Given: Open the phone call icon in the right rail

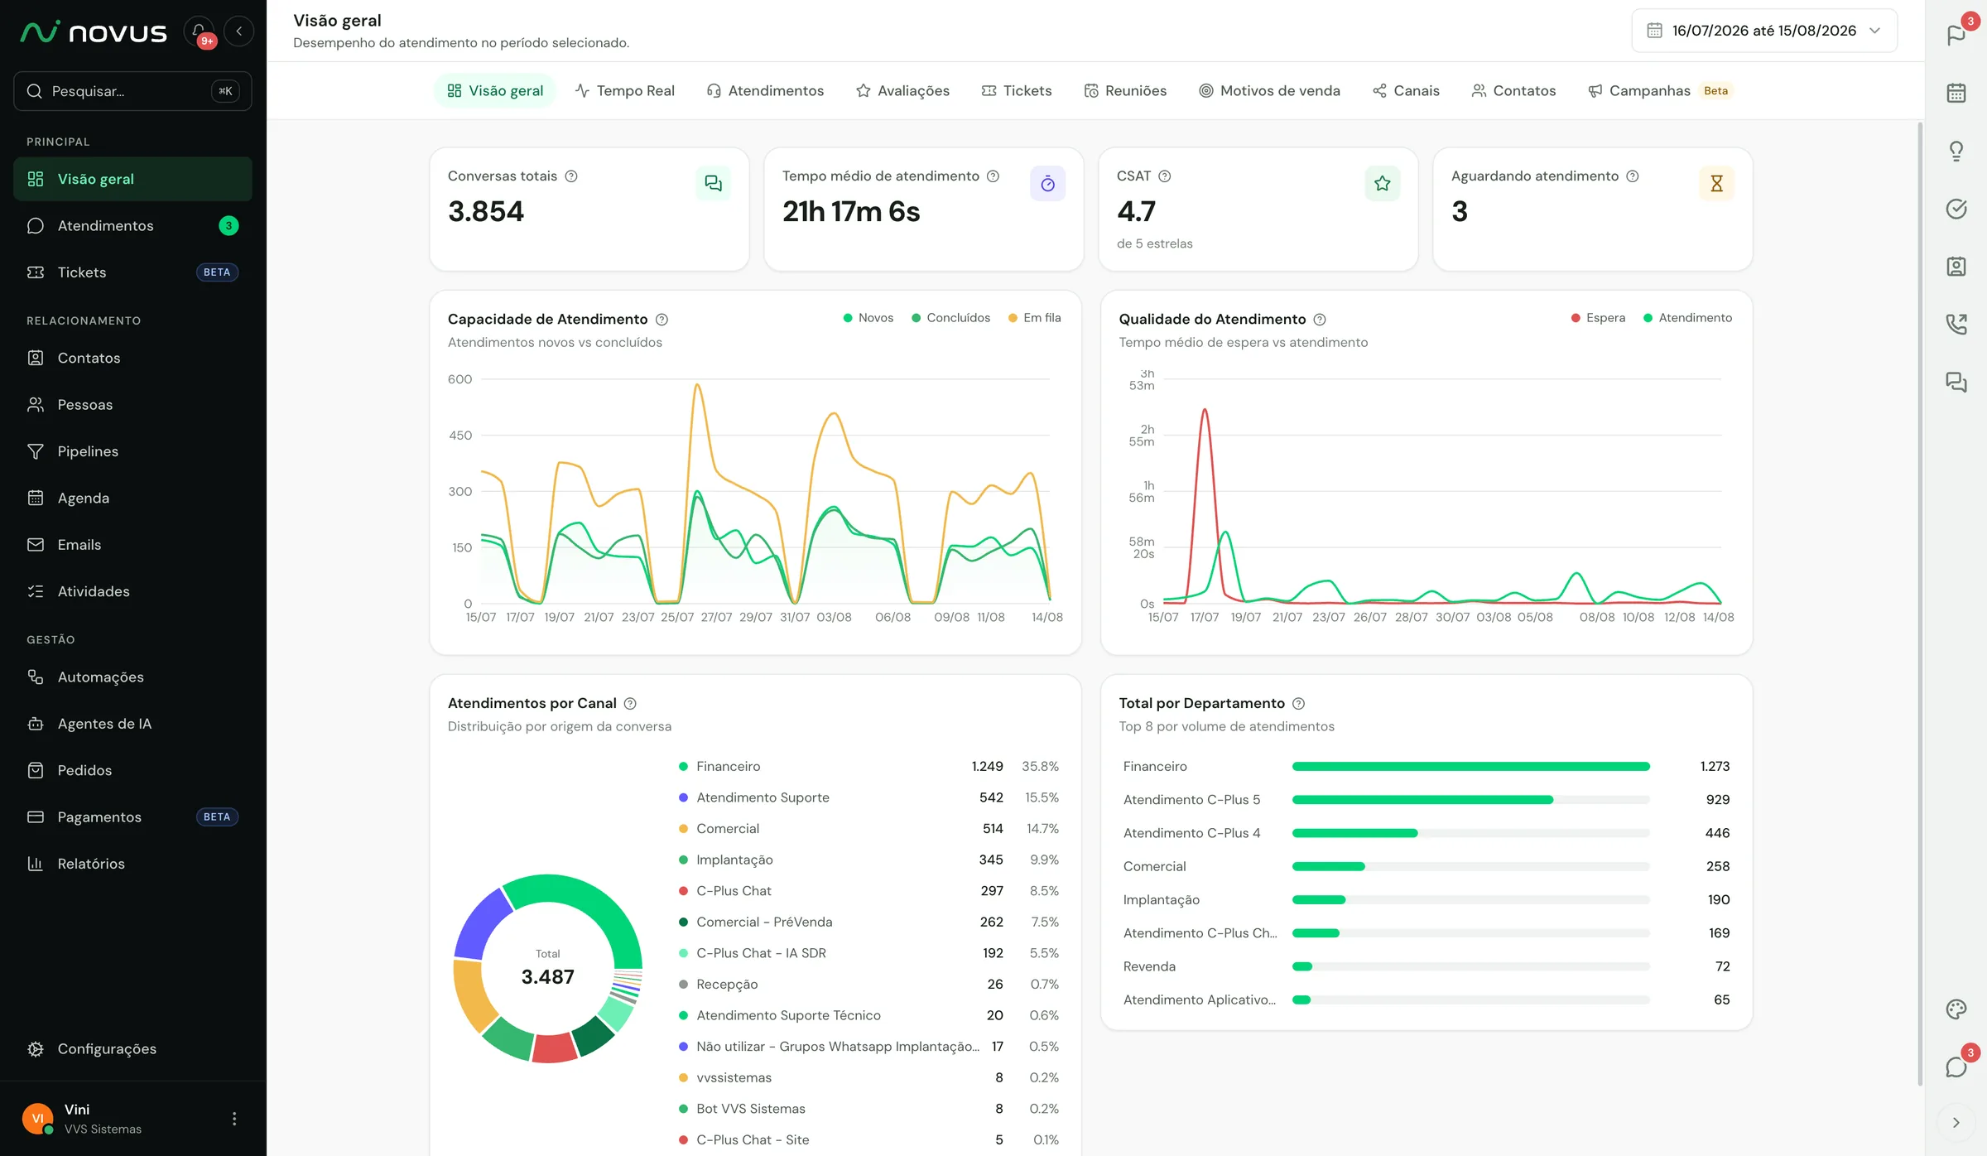Looking at the screenshot, I should click(x=1956, y=324).
